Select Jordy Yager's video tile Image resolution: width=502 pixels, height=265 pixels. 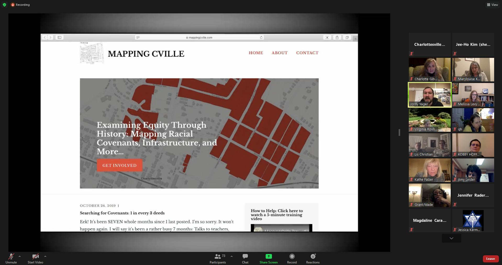coord(430,95)
